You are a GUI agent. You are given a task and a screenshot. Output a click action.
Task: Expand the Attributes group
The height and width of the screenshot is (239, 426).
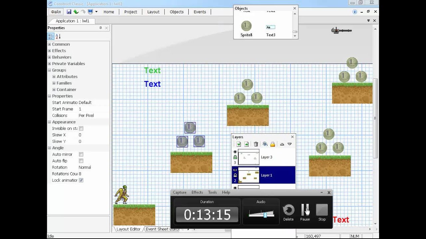tap(54, 77)
